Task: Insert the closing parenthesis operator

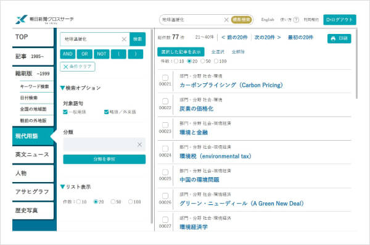Action: pos(136,54)
